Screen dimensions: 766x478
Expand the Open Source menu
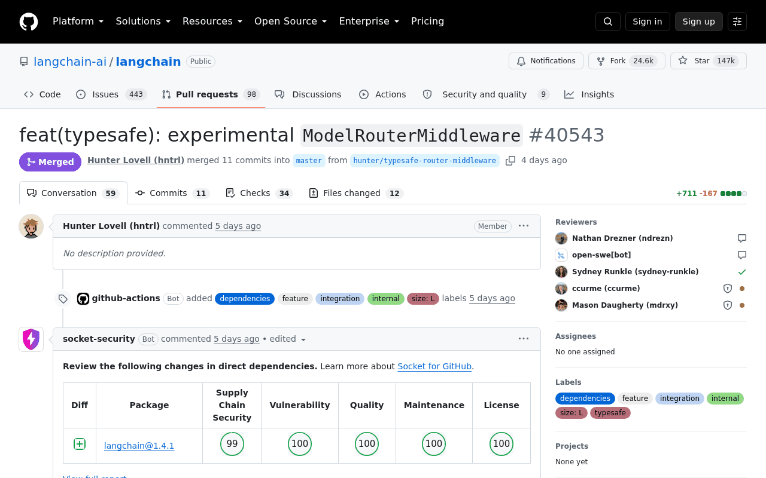[290, 22]
